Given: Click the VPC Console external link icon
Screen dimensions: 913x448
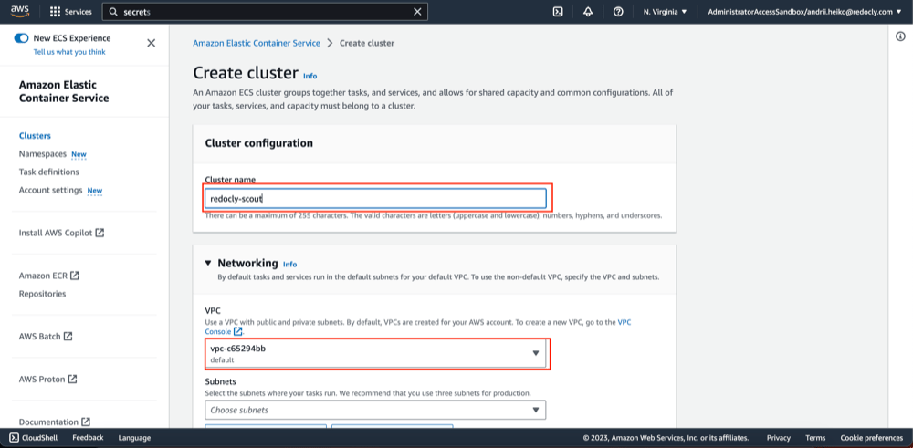Looking at the screenshot, I should (x=237, y=331).
